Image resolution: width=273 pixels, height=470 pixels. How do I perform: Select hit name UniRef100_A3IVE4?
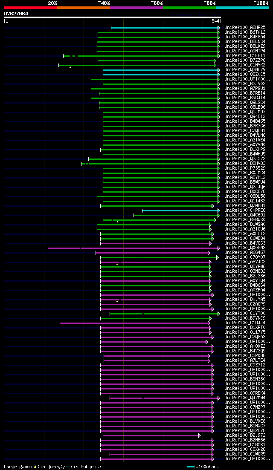tap(245, 140)
